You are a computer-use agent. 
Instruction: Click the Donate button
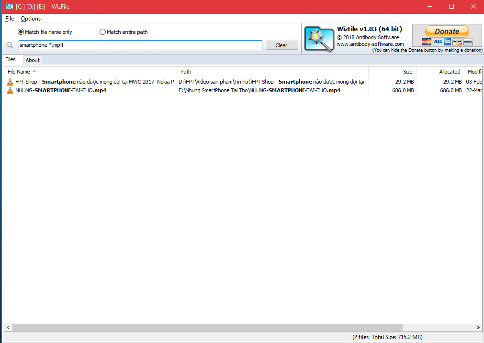pyautogui.click(x=447, y=32)
